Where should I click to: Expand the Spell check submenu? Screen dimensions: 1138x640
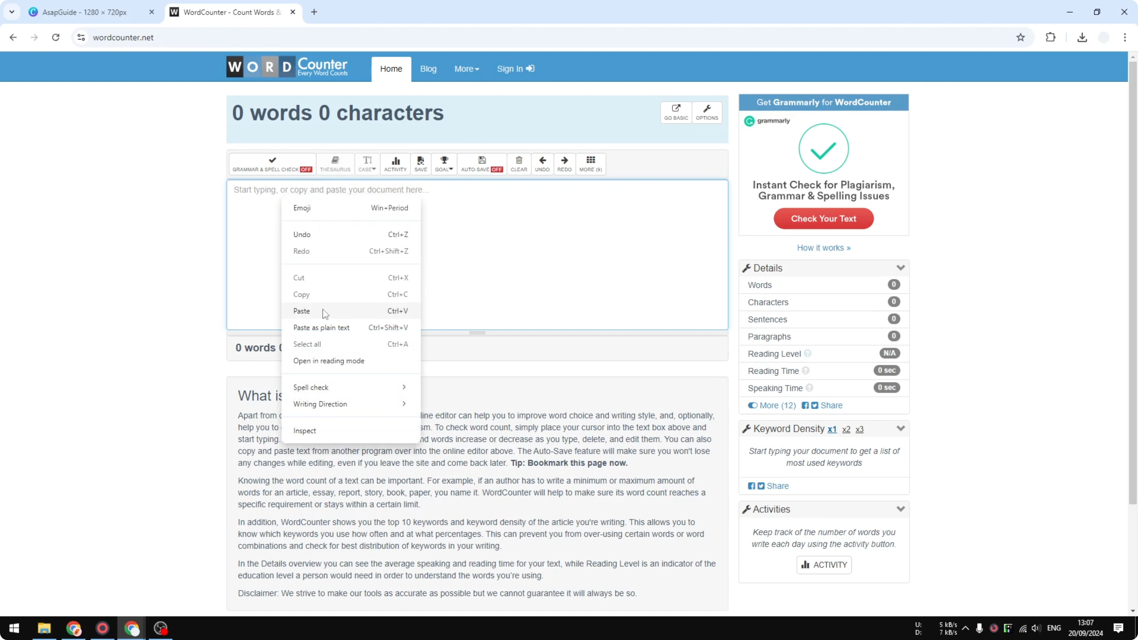tap(351, 387)
